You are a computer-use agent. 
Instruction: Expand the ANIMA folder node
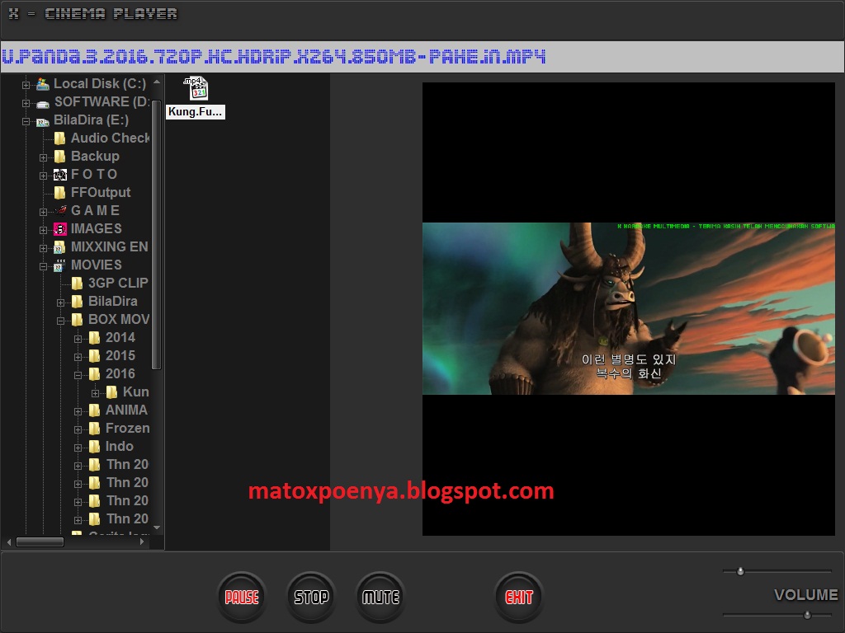(x=78, y=411)
